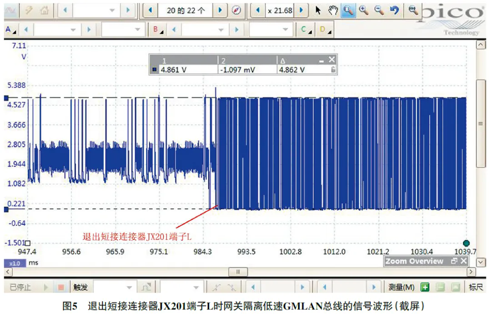Click the falling edge trigger icon

232,287
